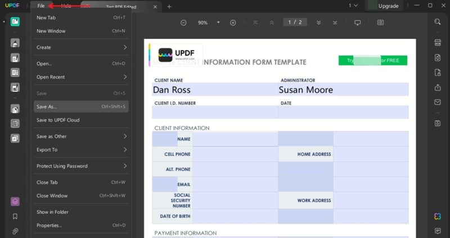Click Open... menu item

[81, 64]
